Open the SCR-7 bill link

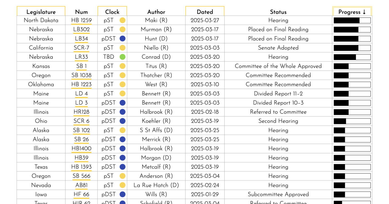coord(81,48)
